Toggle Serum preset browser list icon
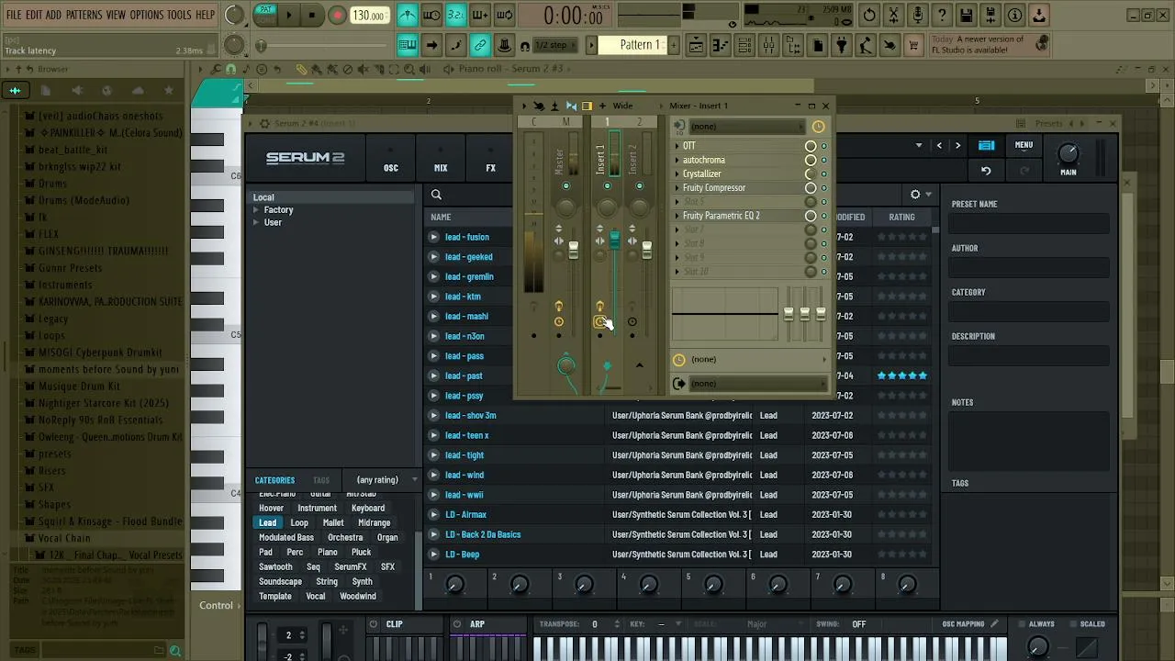This screenshot has width=1175, height=661. pos(986,145)
